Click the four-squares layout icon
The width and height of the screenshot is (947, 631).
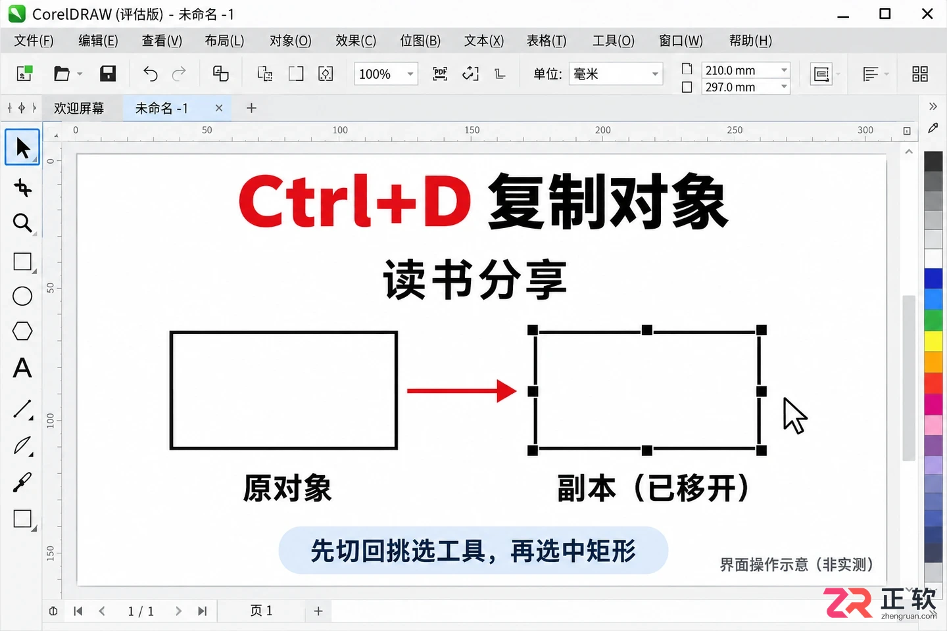(x=920, y=74)
